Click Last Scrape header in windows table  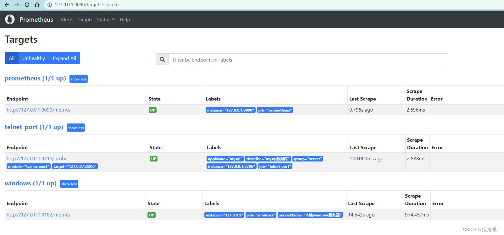click(x=361, y=203)
